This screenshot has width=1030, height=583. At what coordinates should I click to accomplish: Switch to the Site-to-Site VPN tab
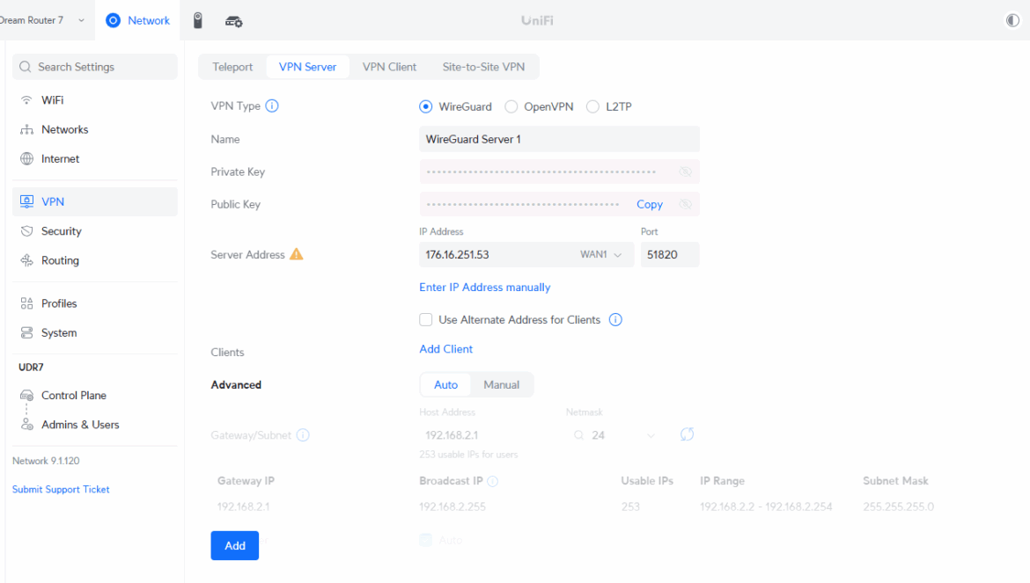pyautogui.click(x=483, y=67)
